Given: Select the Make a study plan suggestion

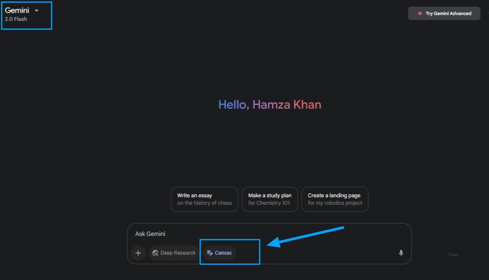Looking at the screenshot, I should [270, 199].
